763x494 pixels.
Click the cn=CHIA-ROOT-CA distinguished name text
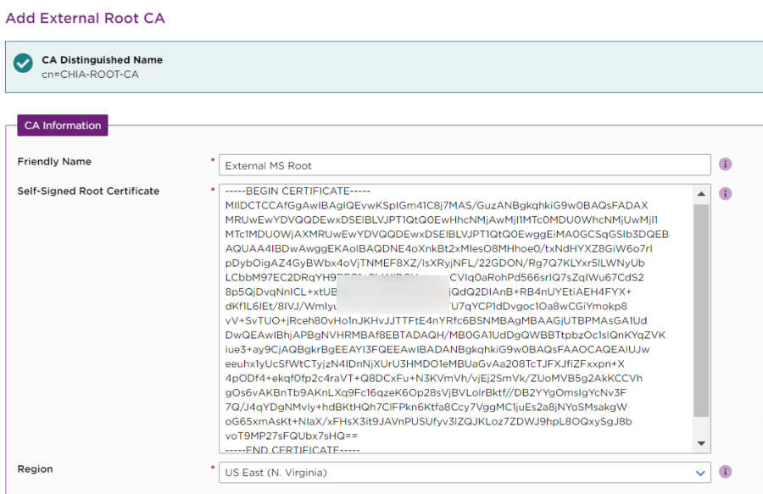pos(90,75)
